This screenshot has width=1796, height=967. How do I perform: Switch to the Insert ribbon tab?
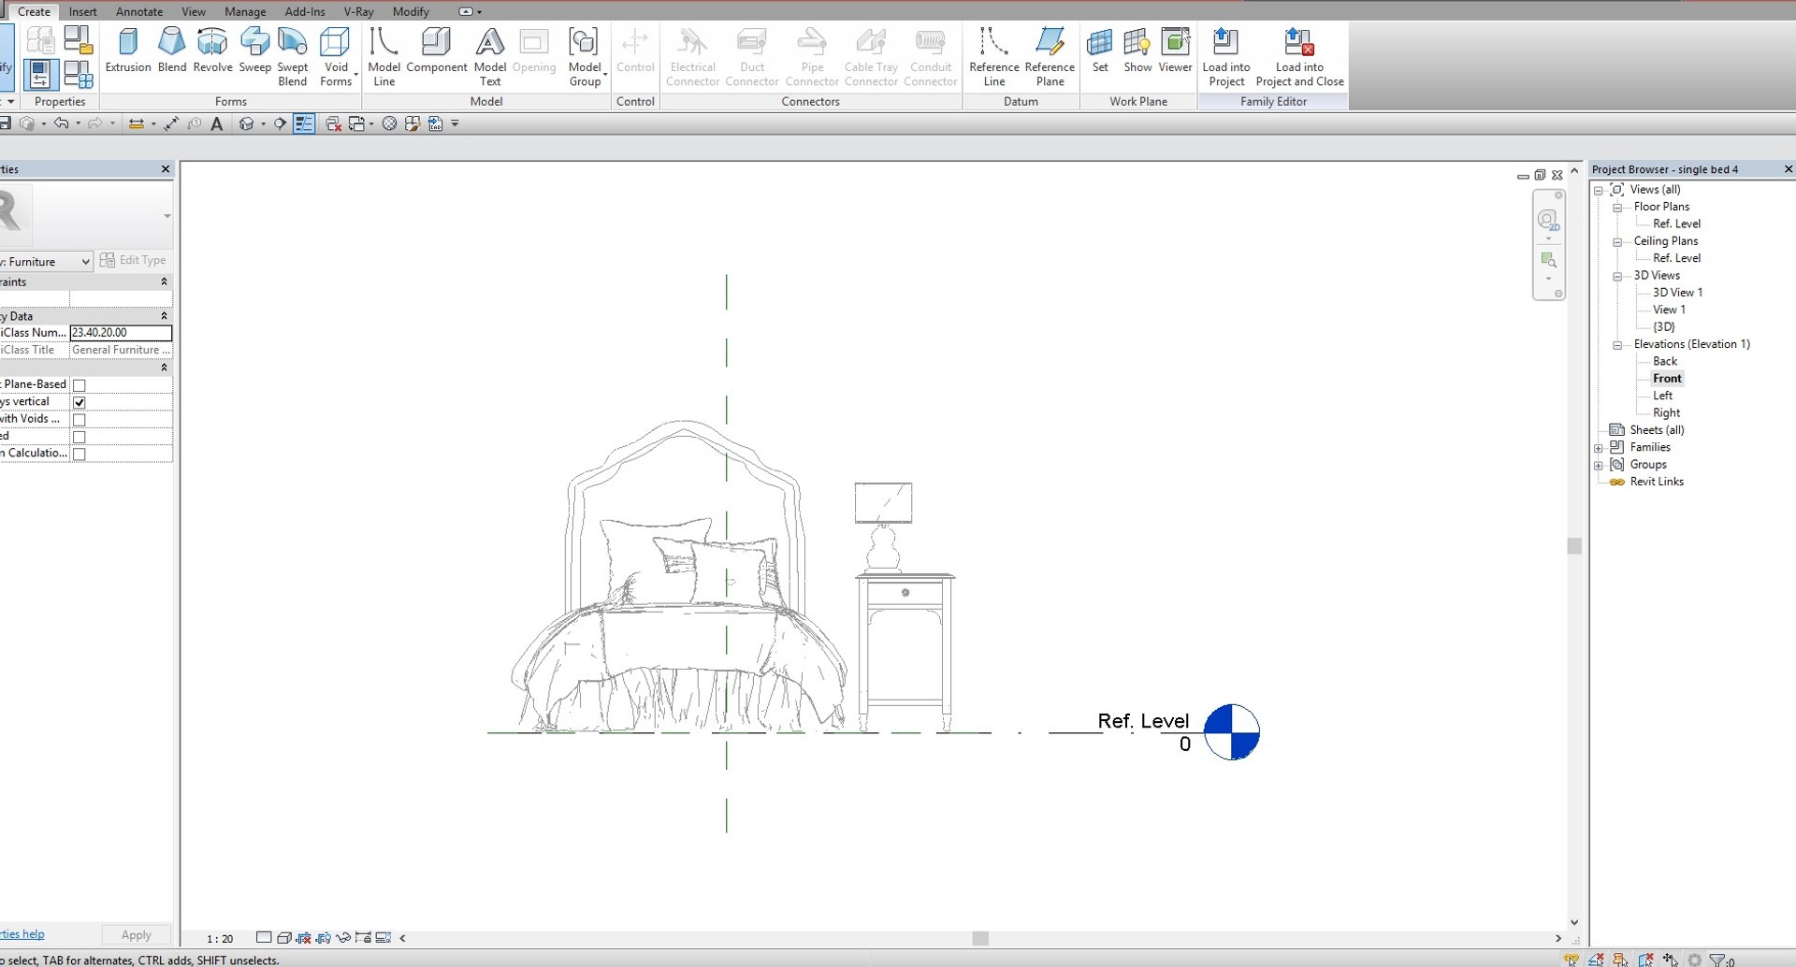[82, 11]
